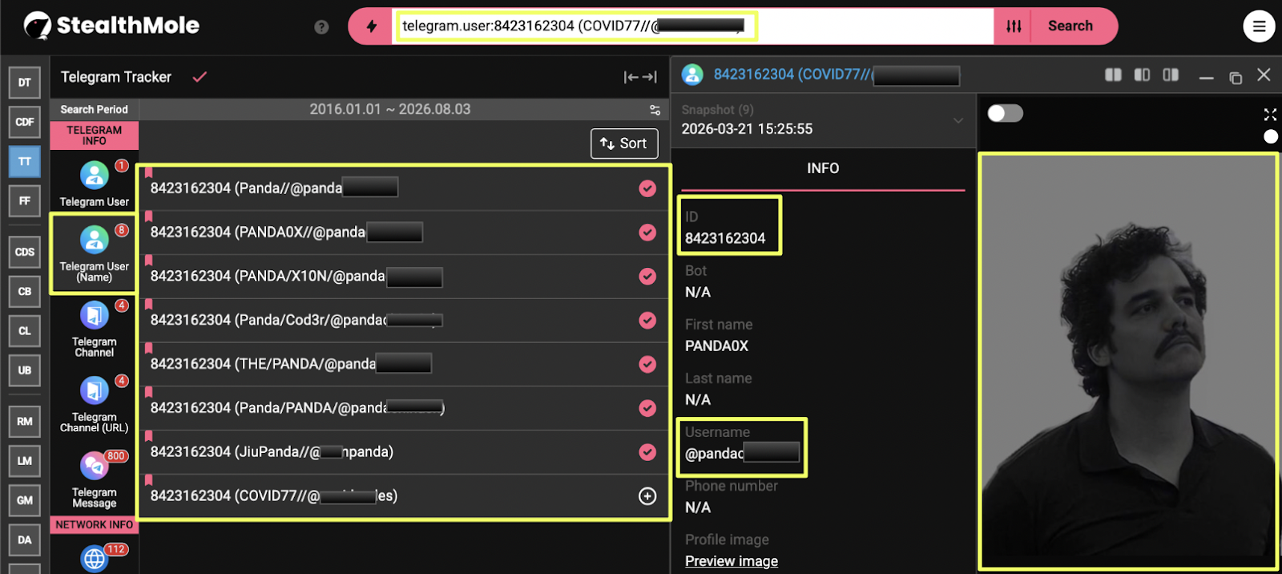Add the COVID77 result with plus icon
The height and width of the screenshot is (574, 1282).
pyautogui.click(x=647, y=496)
